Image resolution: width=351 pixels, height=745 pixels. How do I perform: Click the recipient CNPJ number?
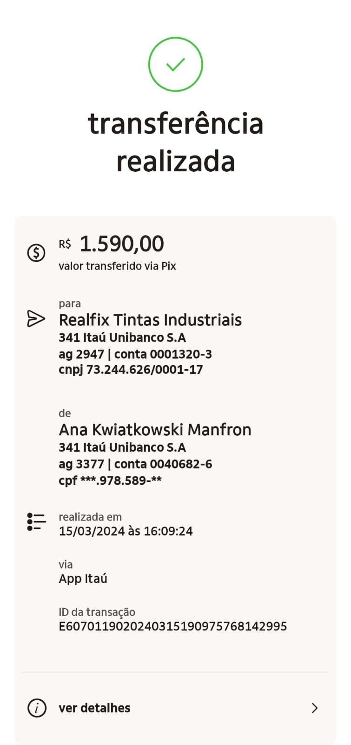click(131, 370)
